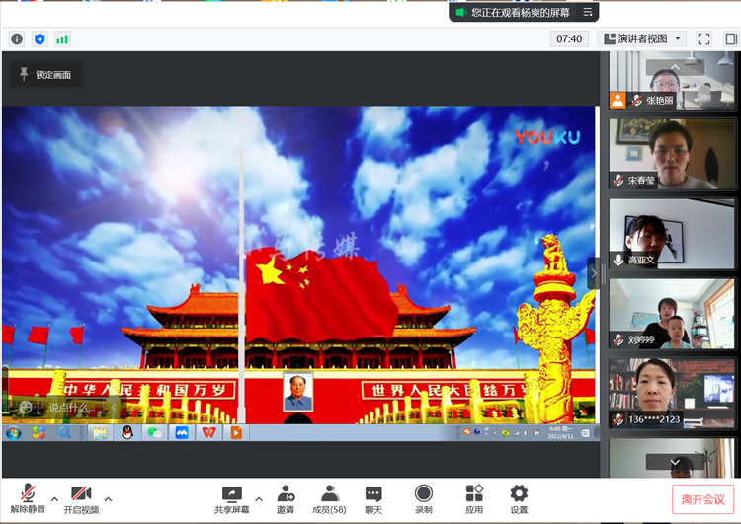Select 136****2123 video thumbnail
Screen dimensions: 741x524
coord(672,393)
